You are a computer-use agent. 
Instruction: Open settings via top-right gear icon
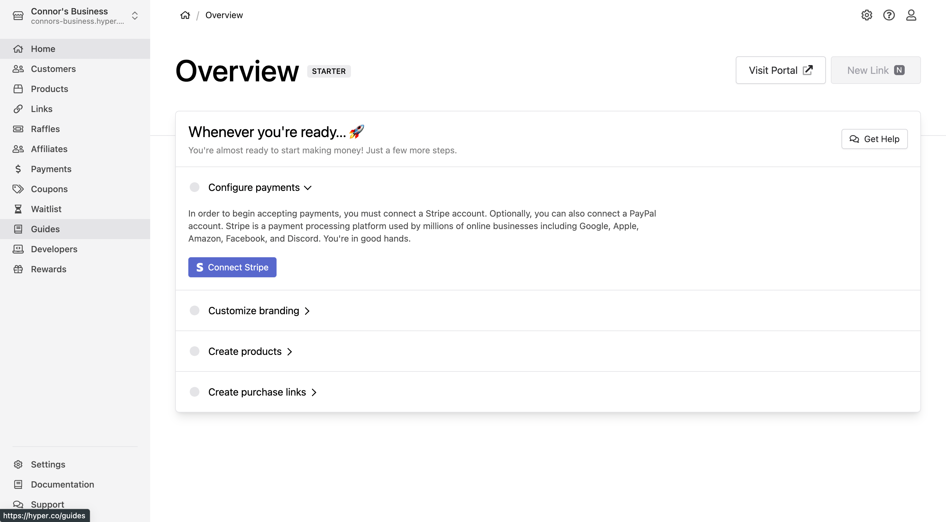[867, 15]
